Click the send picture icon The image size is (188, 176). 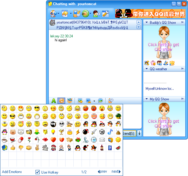coord(80,101)
